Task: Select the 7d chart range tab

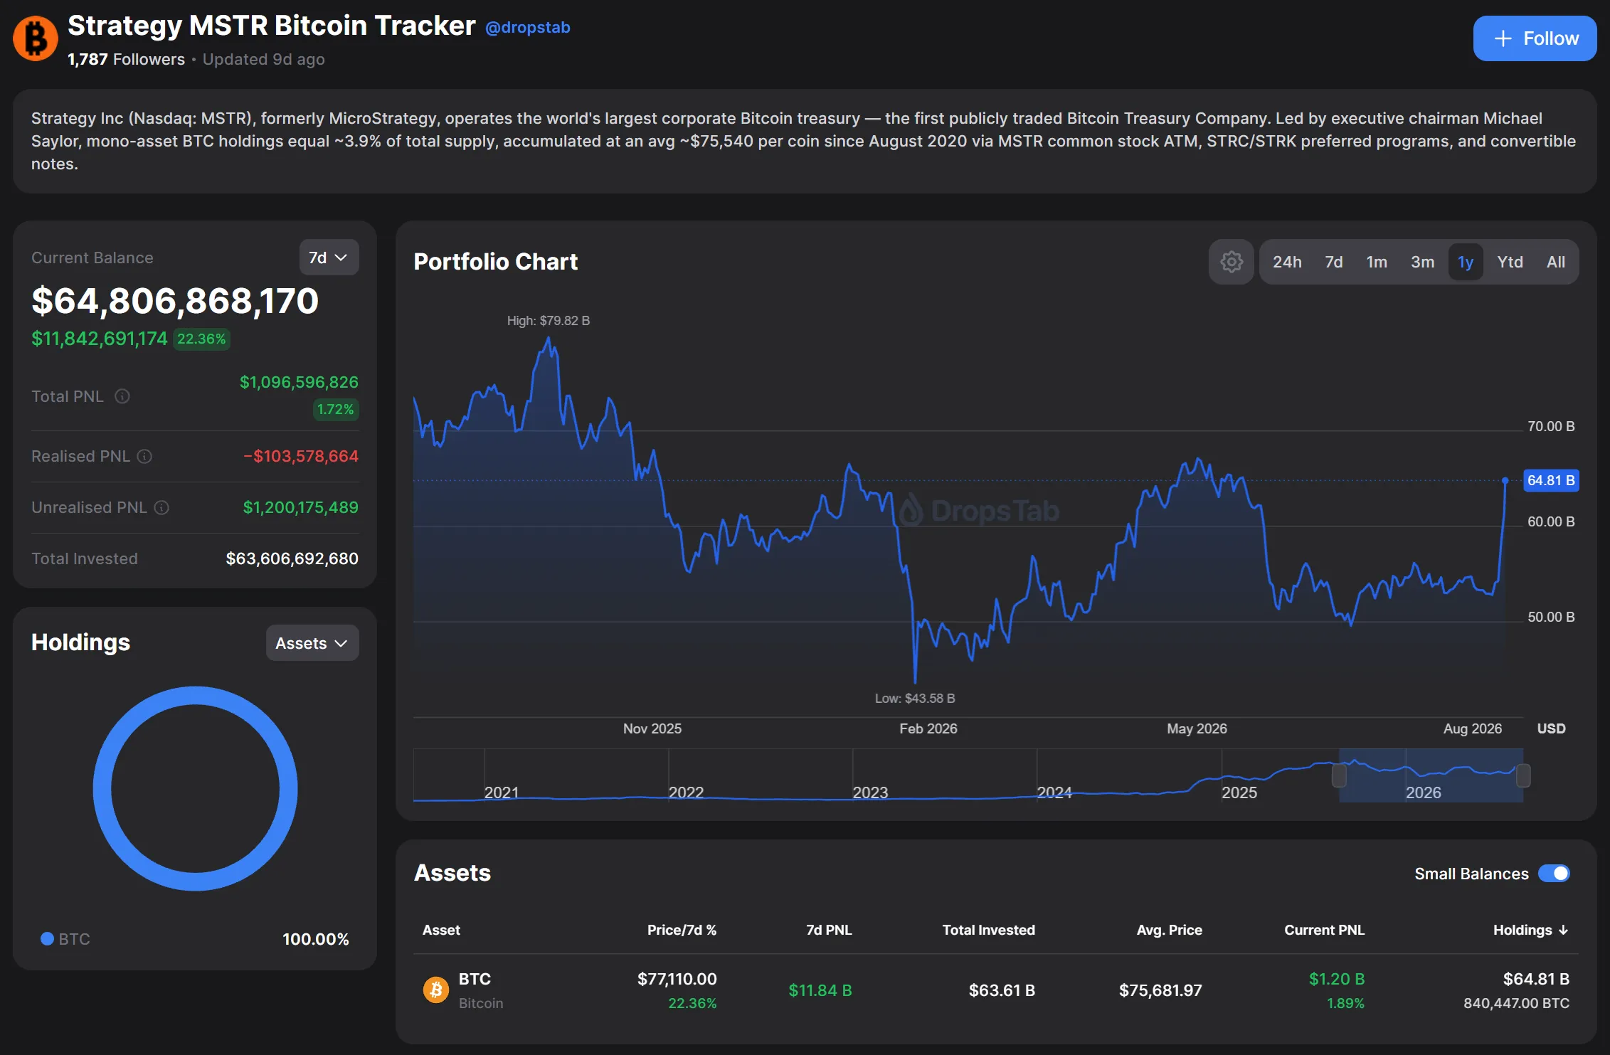Action: click(1334, 262)
